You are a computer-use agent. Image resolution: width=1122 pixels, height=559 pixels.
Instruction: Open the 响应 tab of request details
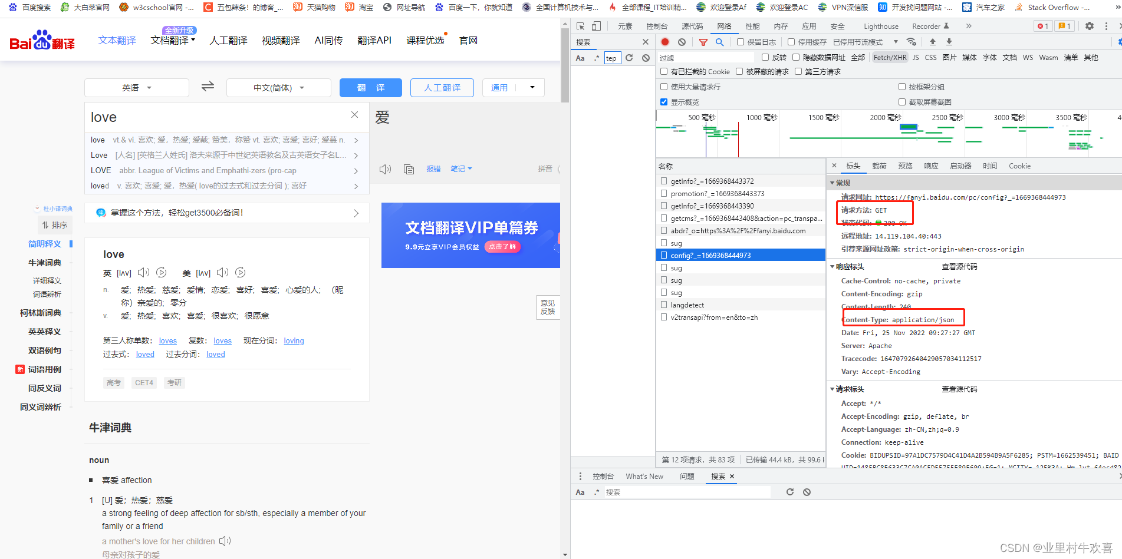pyautogui.click(x=931, y=166)
